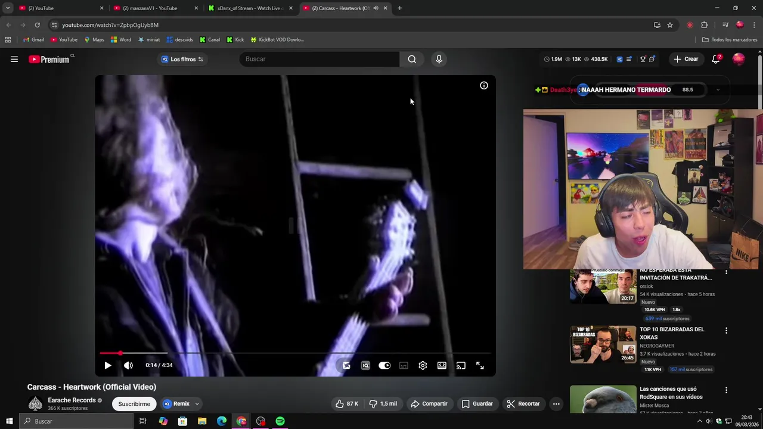Open menu for RodSquare canciones video
The width and height of the screenshot is (763, 429).
(726, 390)
